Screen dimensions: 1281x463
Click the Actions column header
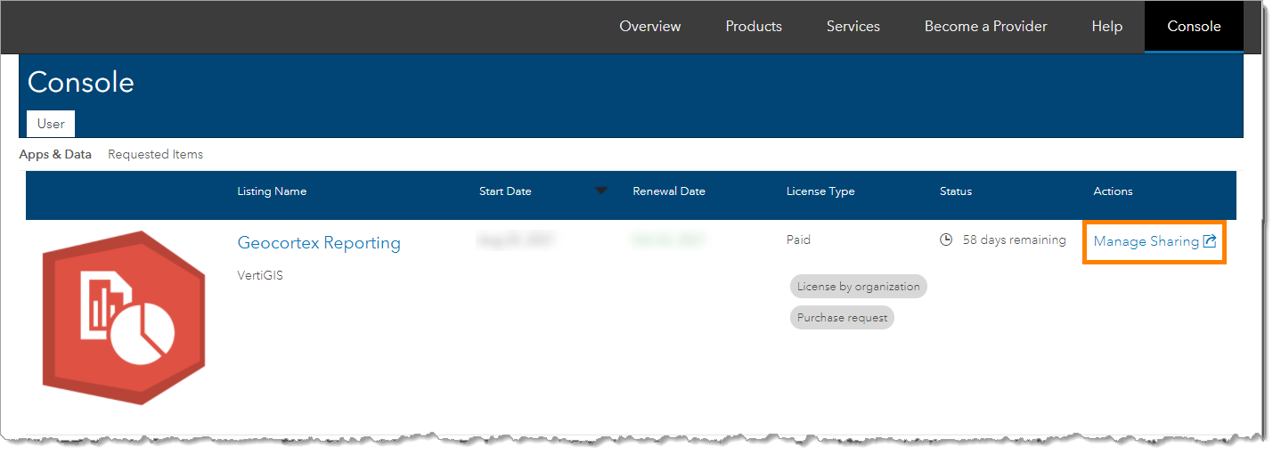1114,191
